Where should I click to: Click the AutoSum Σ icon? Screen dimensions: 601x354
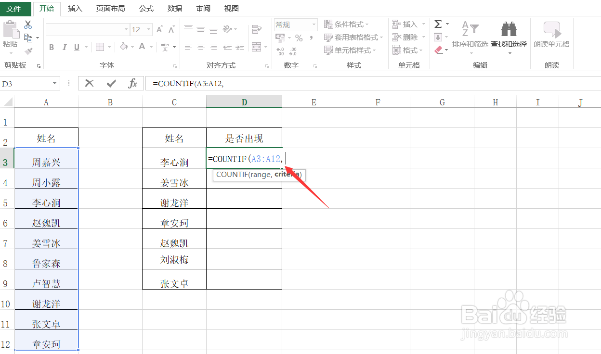point(437,23)
